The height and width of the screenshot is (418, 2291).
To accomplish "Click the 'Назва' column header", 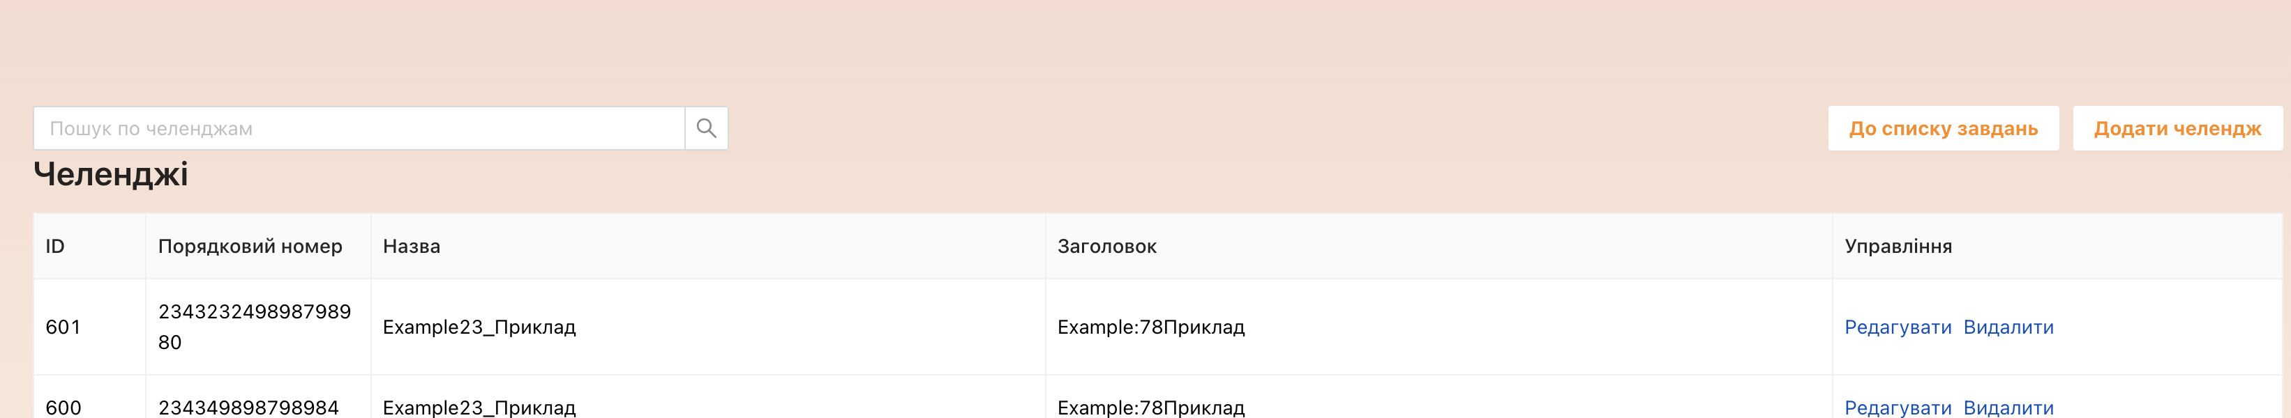I will 412,246.
